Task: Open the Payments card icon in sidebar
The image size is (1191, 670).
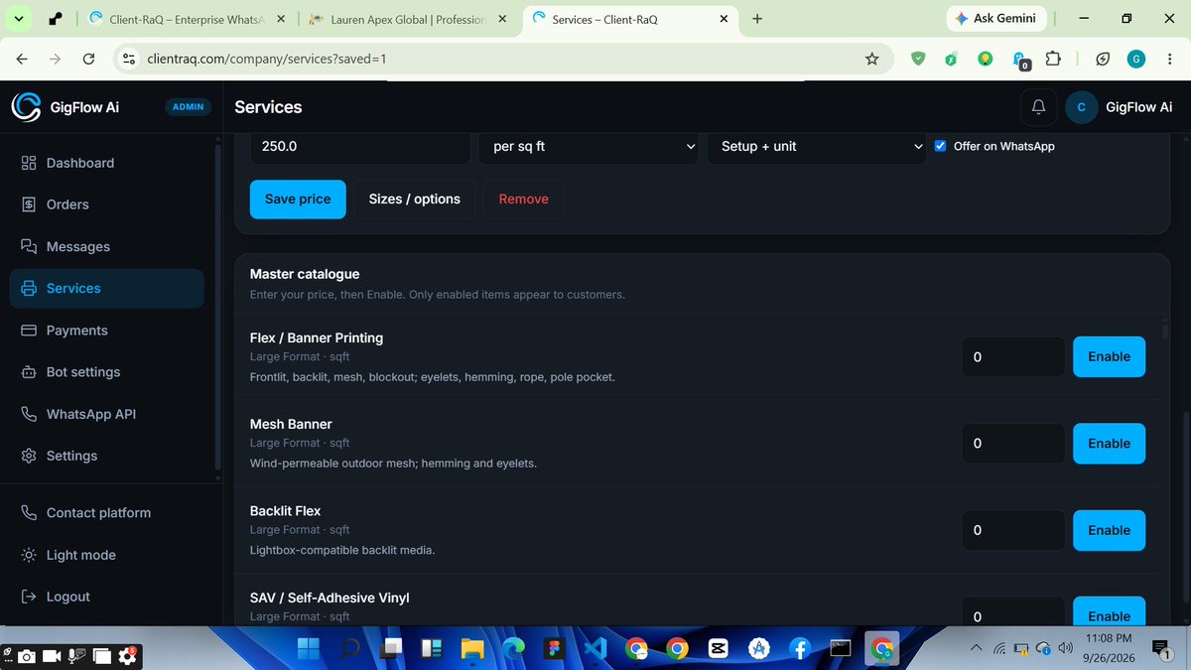Action: (29, 331)
